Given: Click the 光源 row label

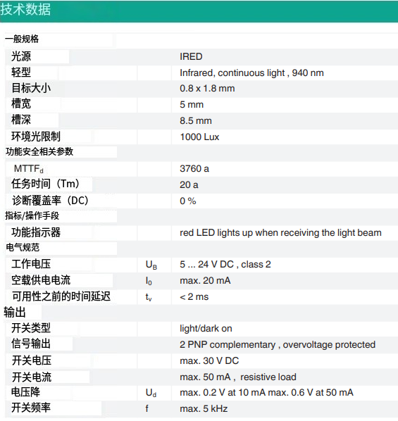Looking at the screenshot, I should coord(21,56).
